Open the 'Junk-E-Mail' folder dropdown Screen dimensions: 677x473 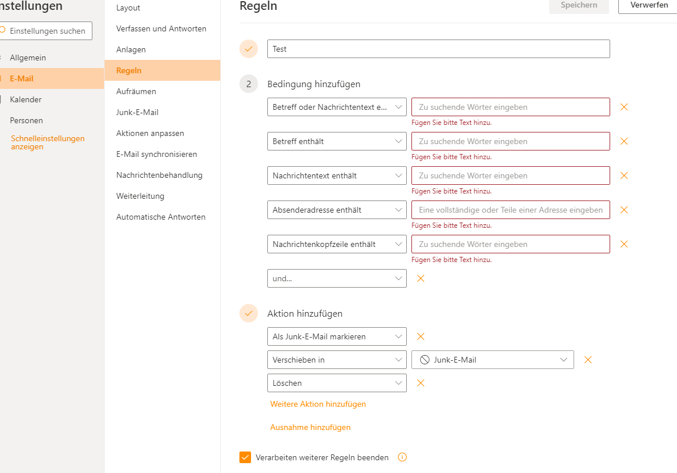[x=493, y=360]
